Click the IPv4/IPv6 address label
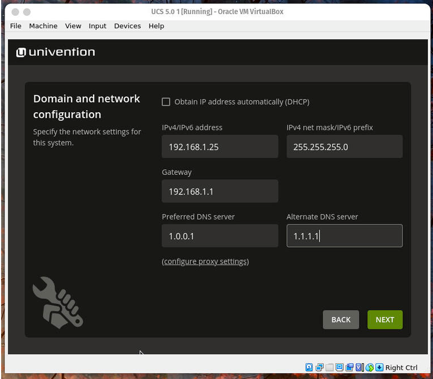Image resolution: width=433 pixels, height=379 pixels. pyautogui.click(x=192, y=127)
